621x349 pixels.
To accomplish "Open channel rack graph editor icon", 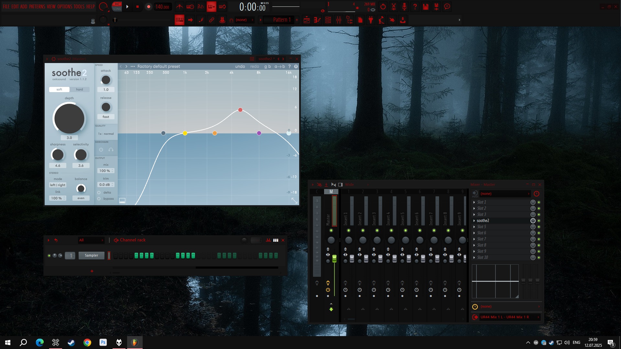I will point(268,240).
